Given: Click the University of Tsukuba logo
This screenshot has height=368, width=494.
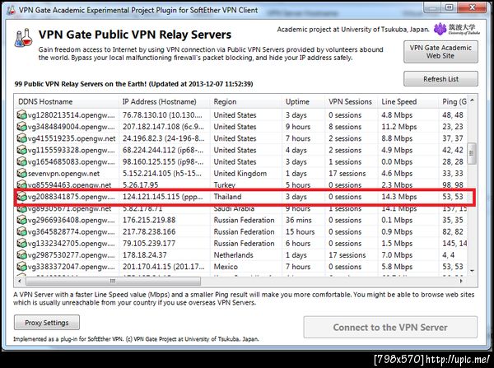Looking at the screenshot, I should (x=456, y=30).
